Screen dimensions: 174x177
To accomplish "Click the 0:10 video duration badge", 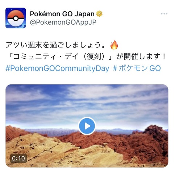I will click(18, 159).
